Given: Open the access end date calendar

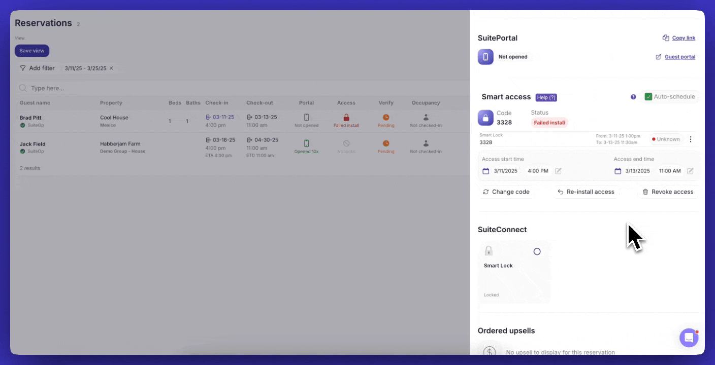Looking at the screenshot, I should [617, 171].
